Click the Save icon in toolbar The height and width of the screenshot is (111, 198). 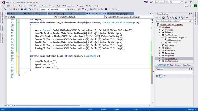[x=22, y=10]
